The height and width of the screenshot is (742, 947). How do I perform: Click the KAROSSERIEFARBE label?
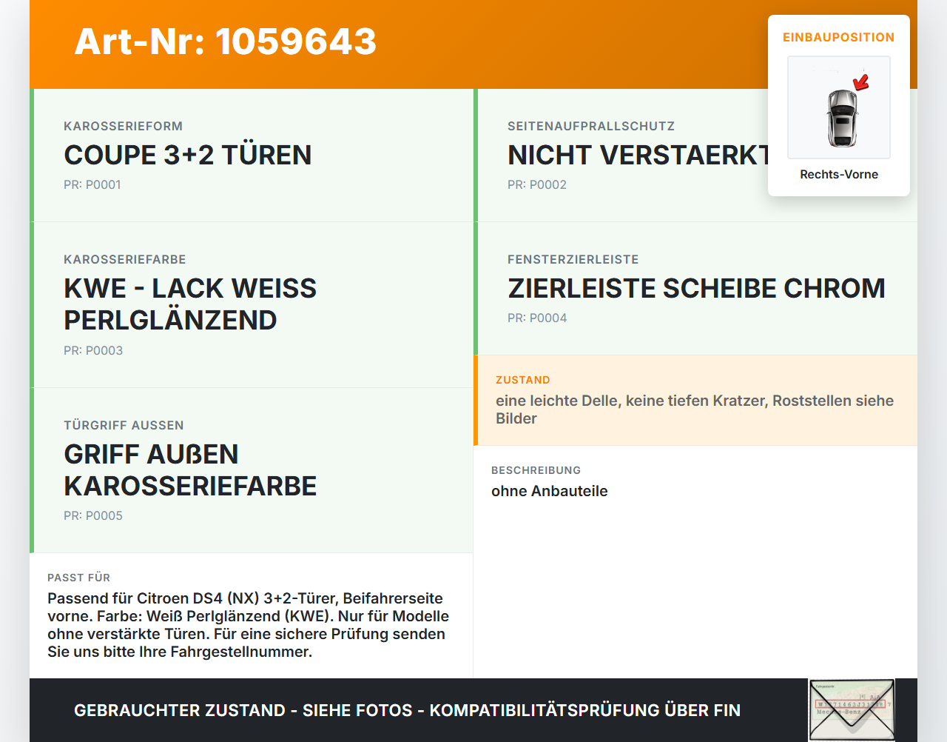click(x=125, y=259)
